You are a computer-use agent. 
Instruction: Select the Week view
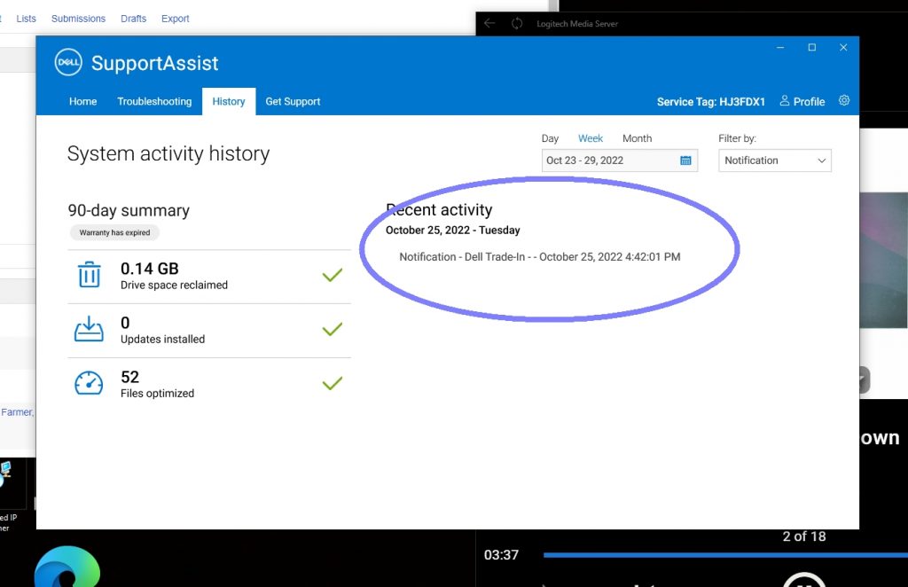[x=590, y=138]
